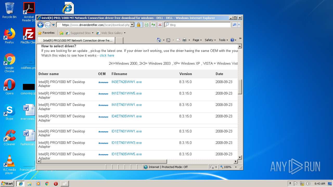Viewport: 333px width, 187px height.
Task: Download ID4ETN05WW1.exe driver file
Action: (127, 116)
